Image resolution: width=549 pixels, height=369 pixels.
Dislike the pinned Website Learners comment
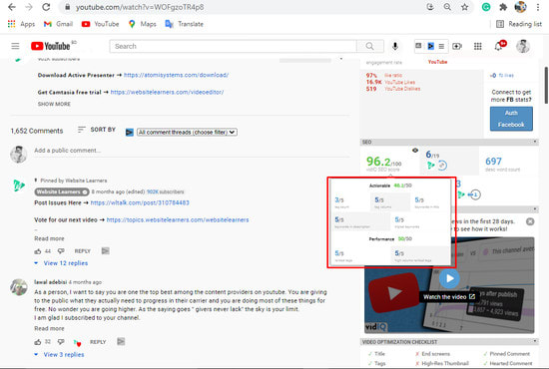pos(61,251)
